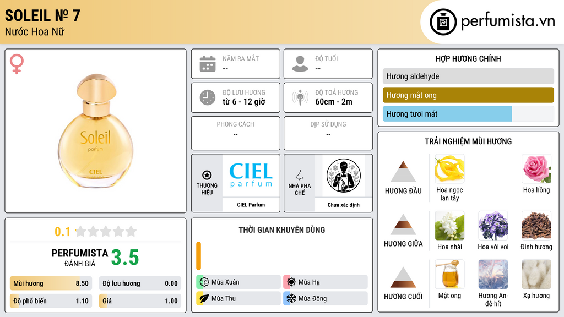The height and width of the screenshot is (317, 564).
Task: Select the Đinh hương clove note image
Action: click(536, 226)
